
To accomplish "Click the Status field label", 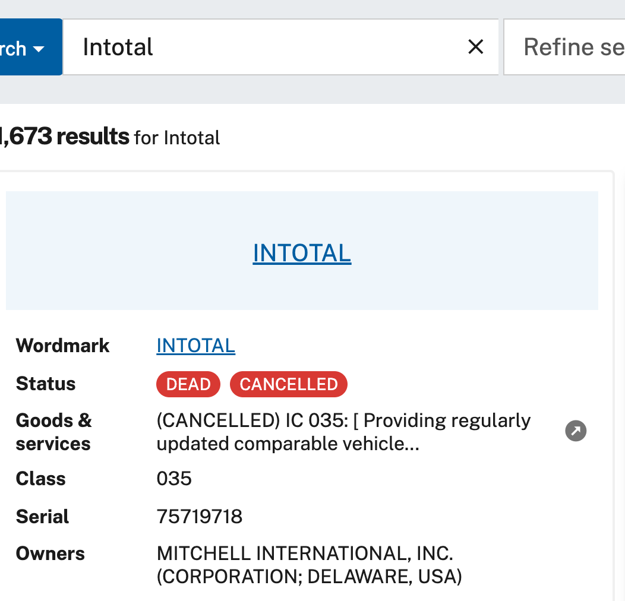I will pyautogui.click(x=46, y=384).
